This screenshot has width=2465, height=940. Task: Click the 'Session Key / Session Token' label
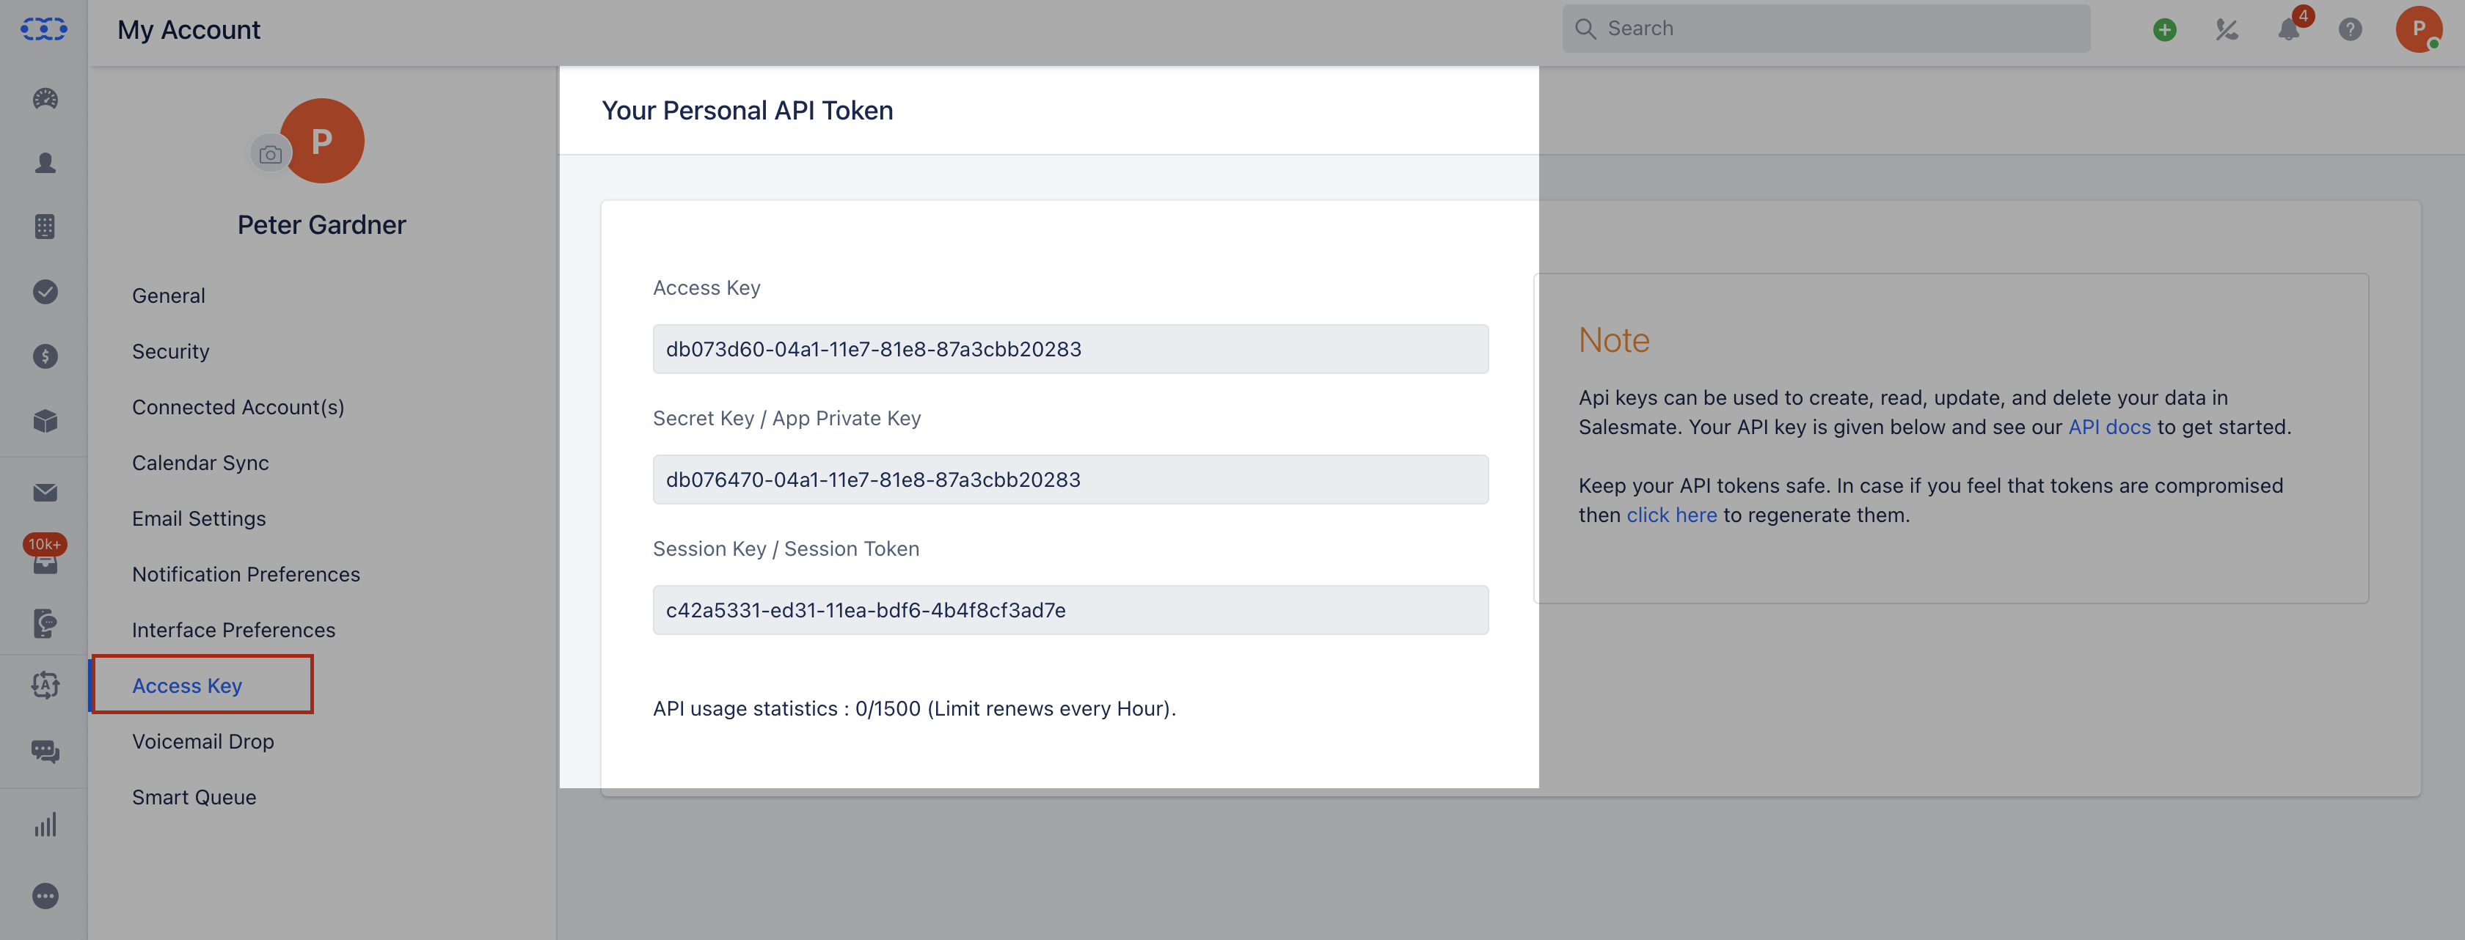click(x=786, y=549)
